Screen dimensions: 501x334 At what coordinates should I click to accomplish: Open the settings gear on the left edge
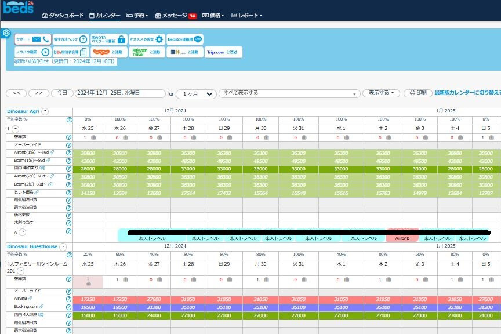coord(6,33)
